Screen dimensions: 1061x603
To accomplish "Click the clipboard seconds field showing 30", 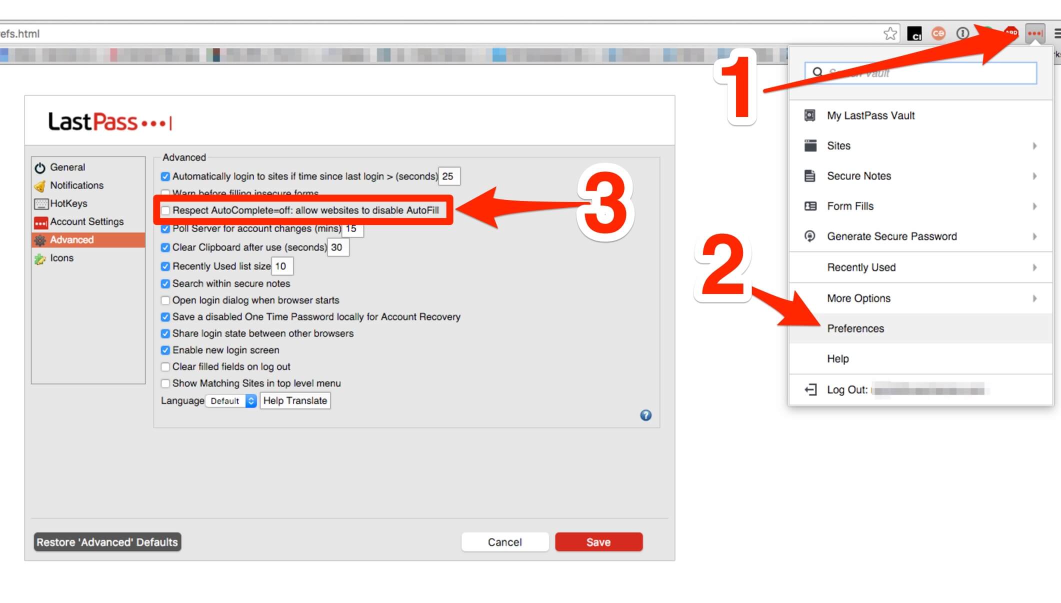I will point(338,247).
